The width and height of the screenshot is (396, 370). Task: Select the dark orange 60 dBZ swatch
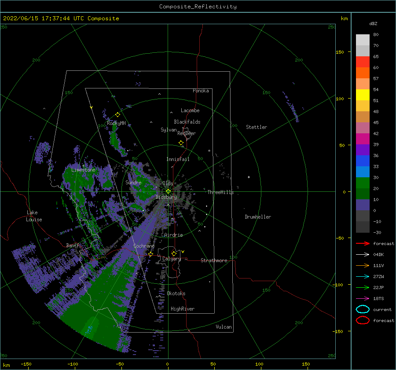pyautogui.click(x=363, y=73)
